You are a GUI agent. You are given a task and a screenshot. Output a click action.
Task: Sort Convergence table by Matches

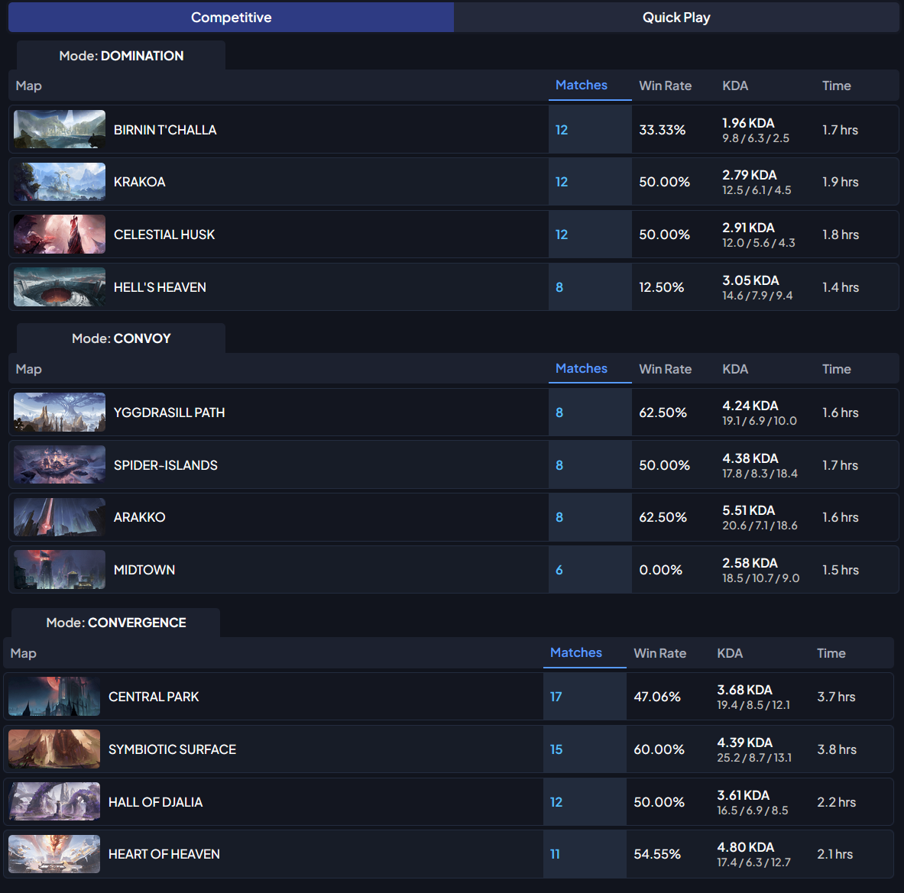[576, 652]
